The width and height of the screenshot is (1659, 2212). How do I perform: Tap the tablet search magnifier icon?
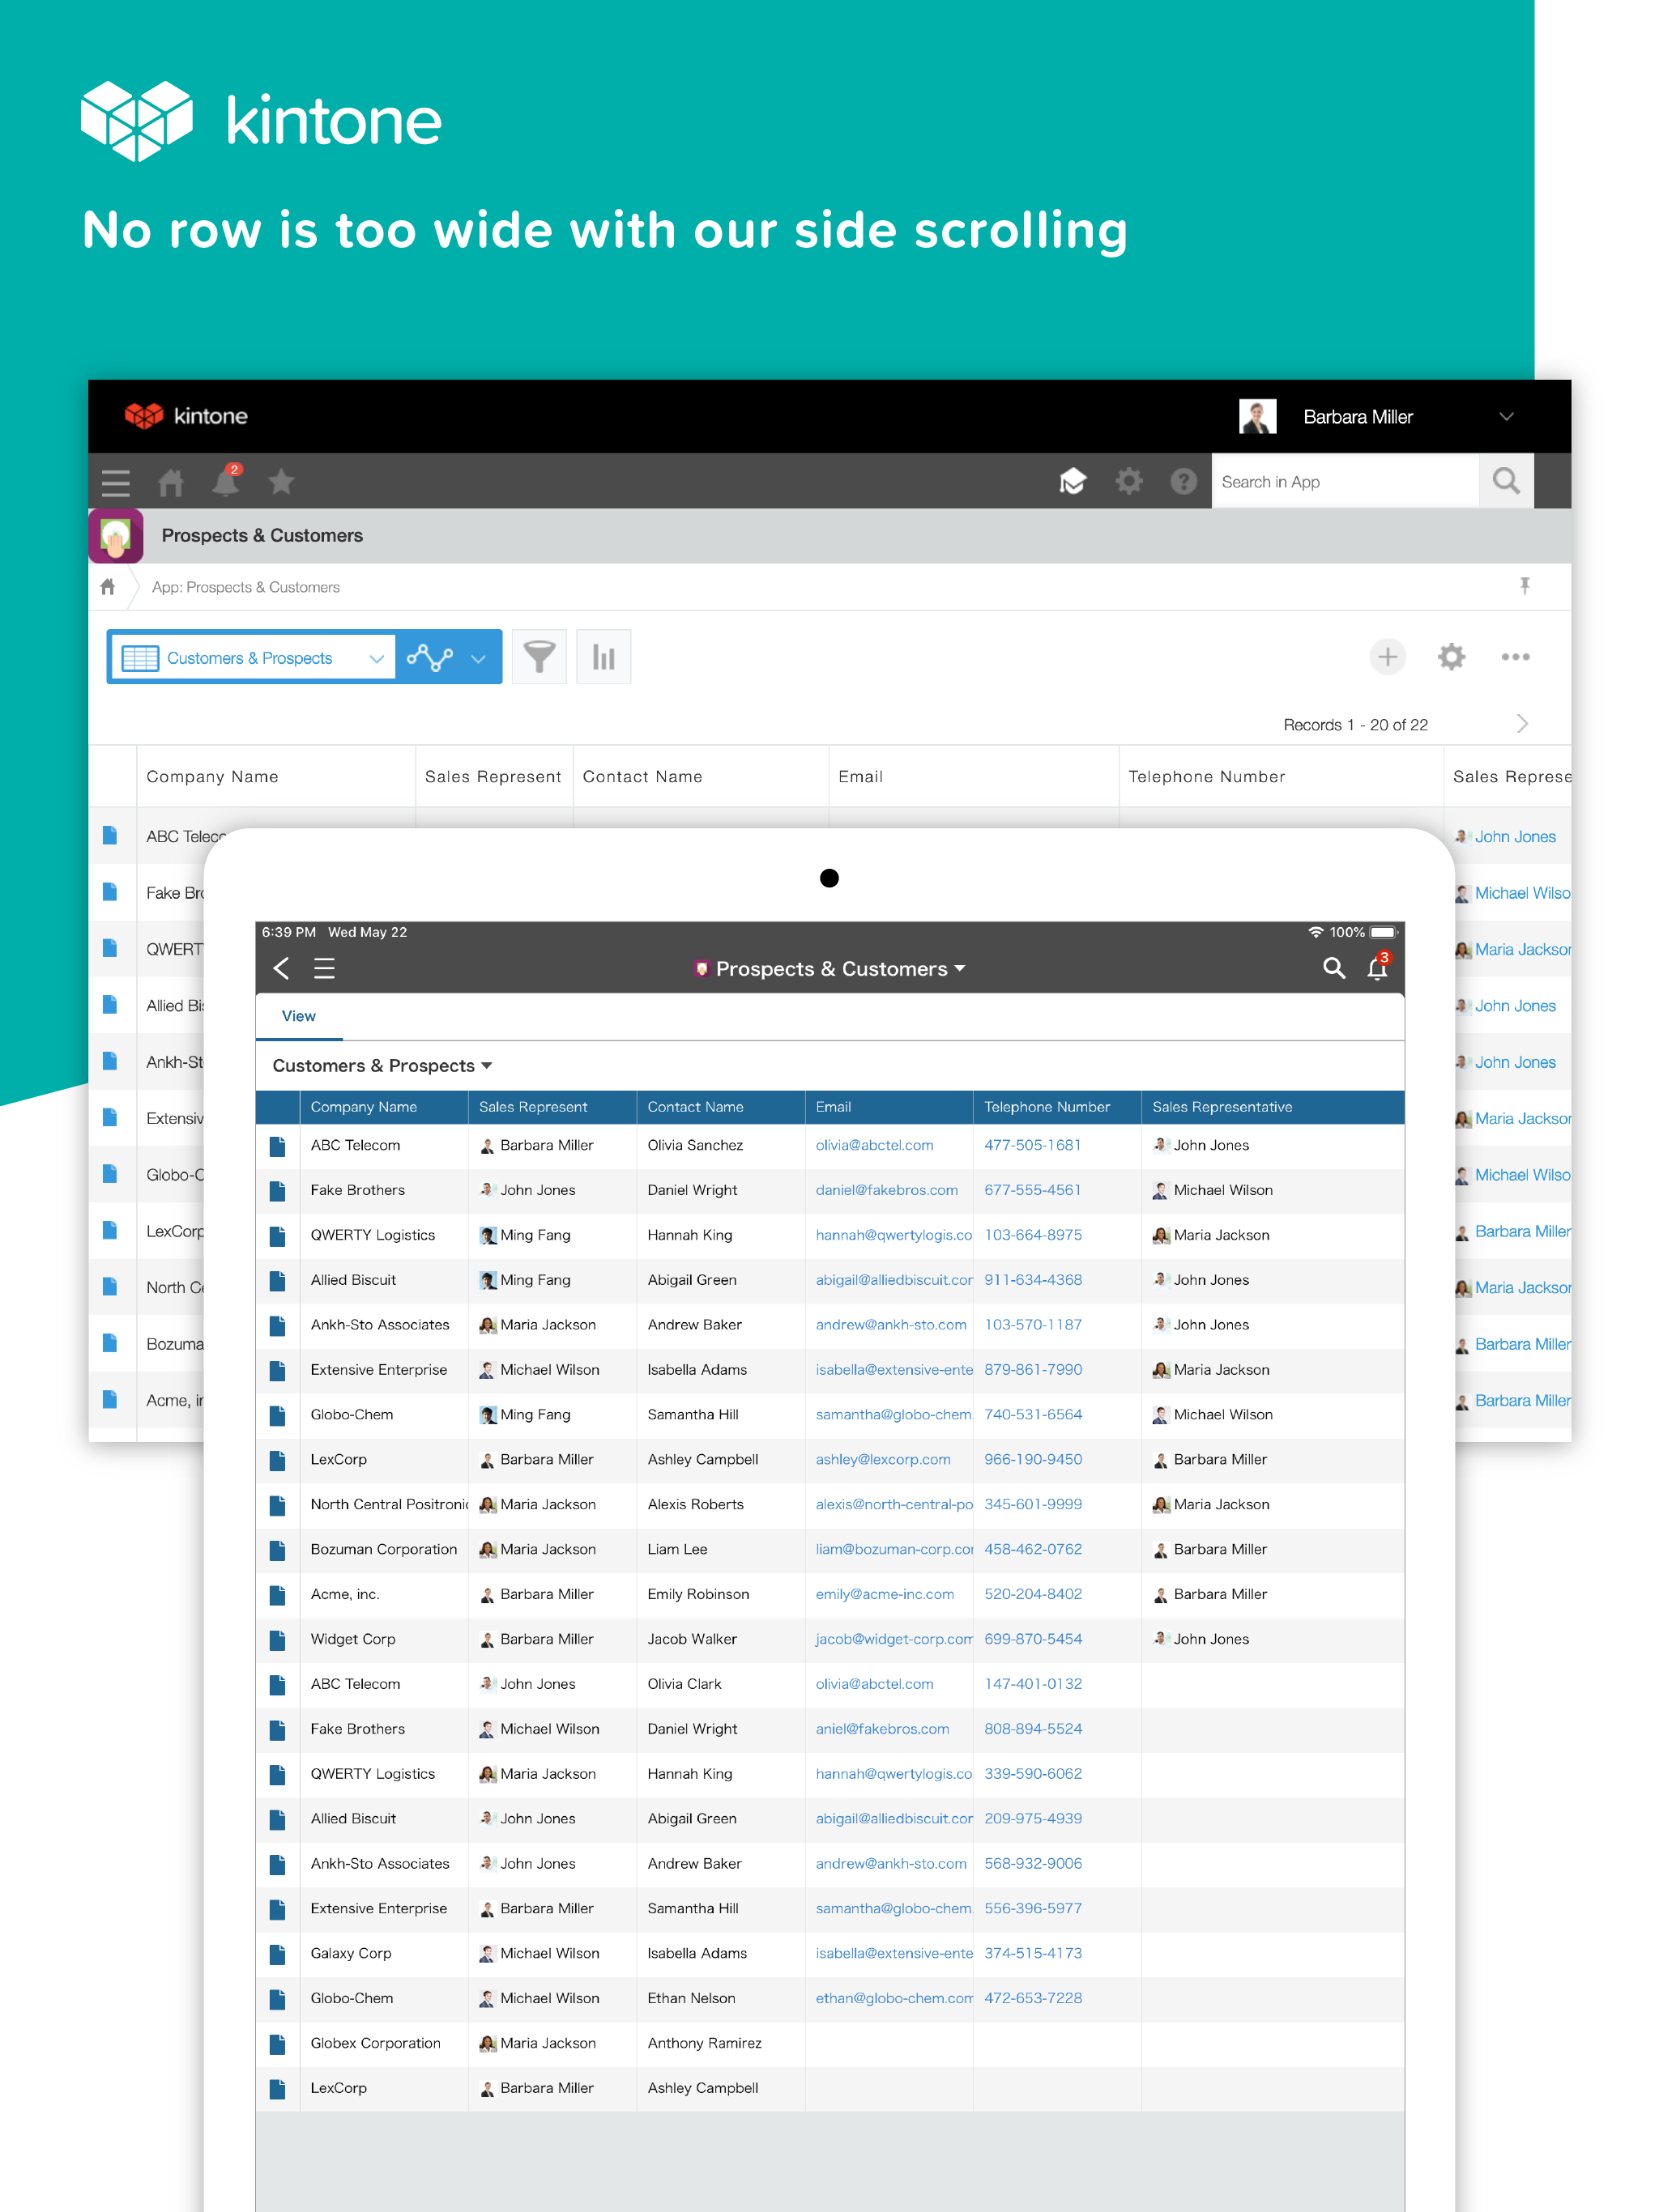[1333, 968]
